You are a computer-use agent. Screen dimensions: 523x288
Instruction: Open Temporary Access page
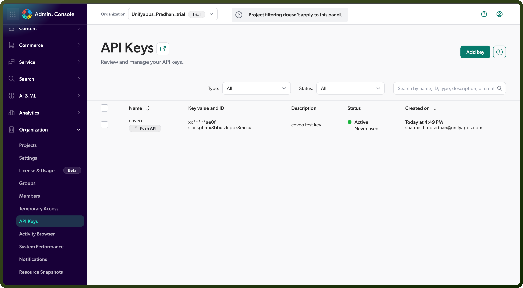[39, 208]
